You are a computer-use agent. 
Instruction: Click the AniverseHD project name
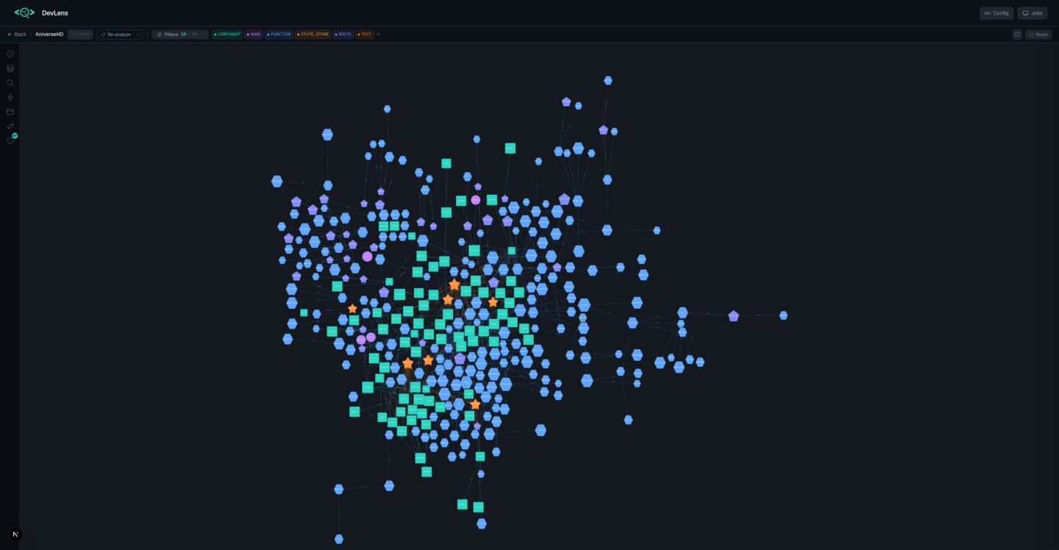coord(49,35)
